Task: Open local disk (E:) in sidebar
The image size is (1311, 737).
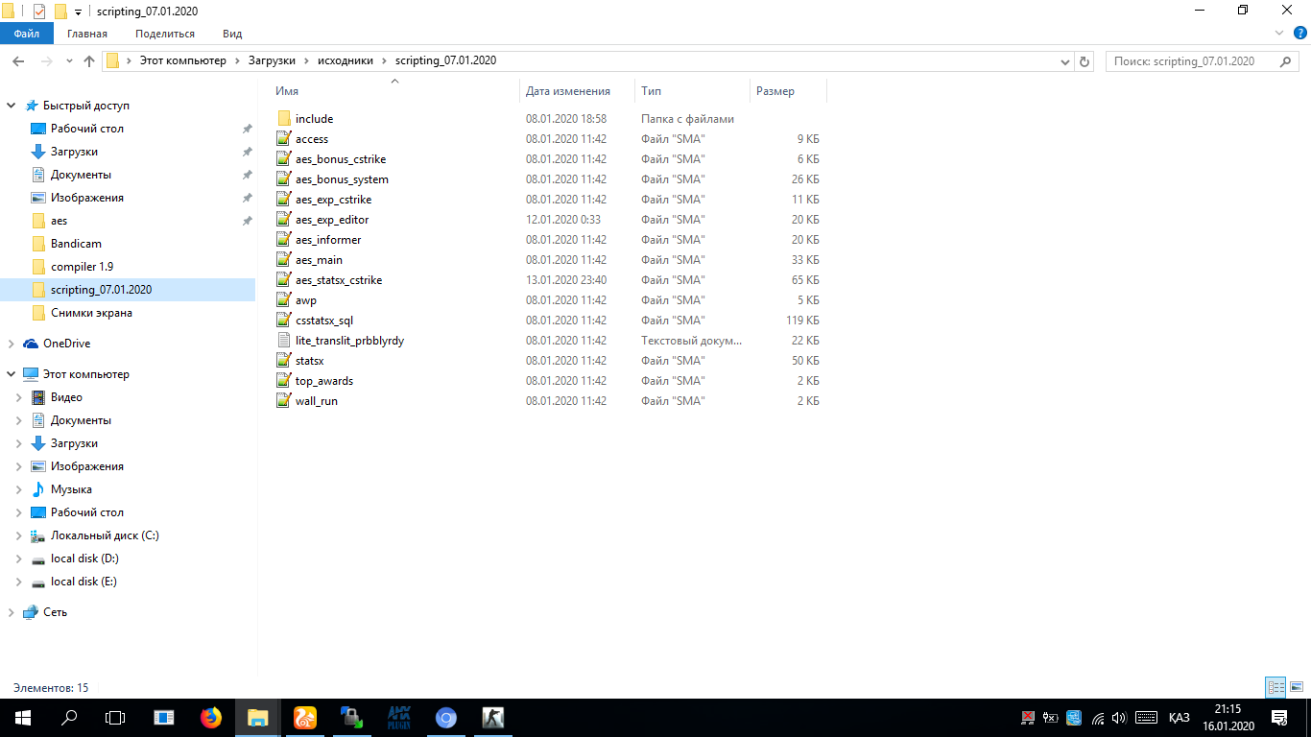Action: (x=83, y=582)
